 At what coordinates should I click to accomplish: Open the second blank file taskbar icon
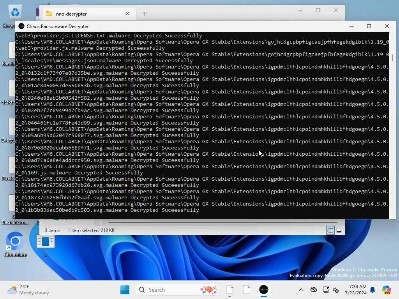click(x=247, y=290)
